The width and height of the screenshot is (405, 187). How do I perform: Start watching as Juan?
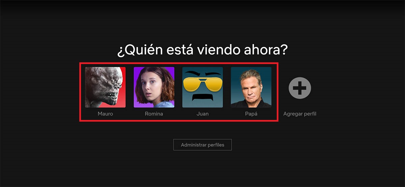[x=202, y=87]
